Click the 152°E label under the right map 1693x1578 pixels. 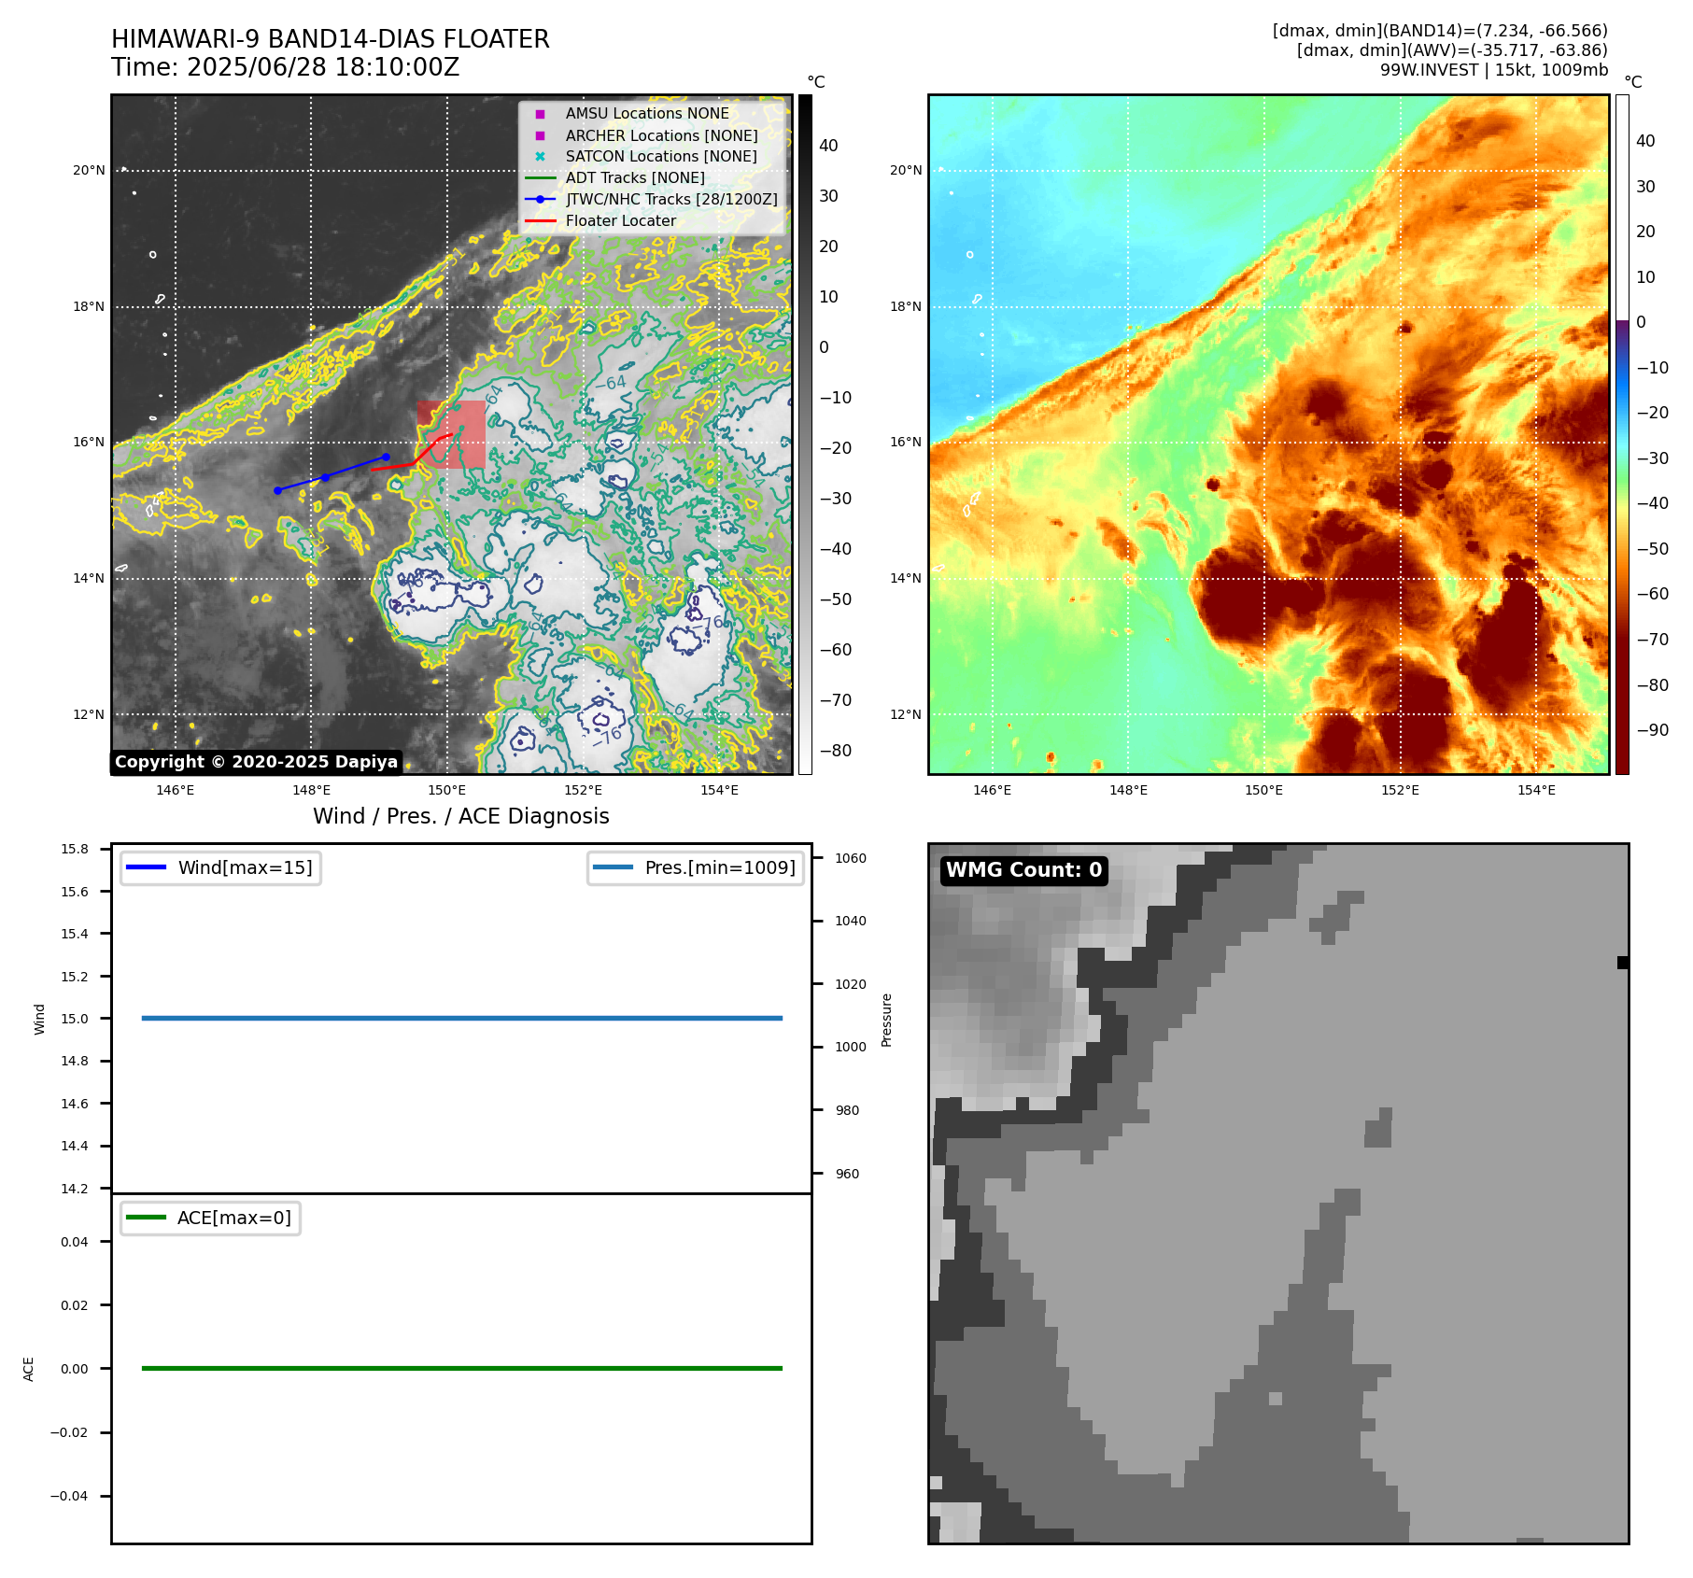[x=1401, y=791]
